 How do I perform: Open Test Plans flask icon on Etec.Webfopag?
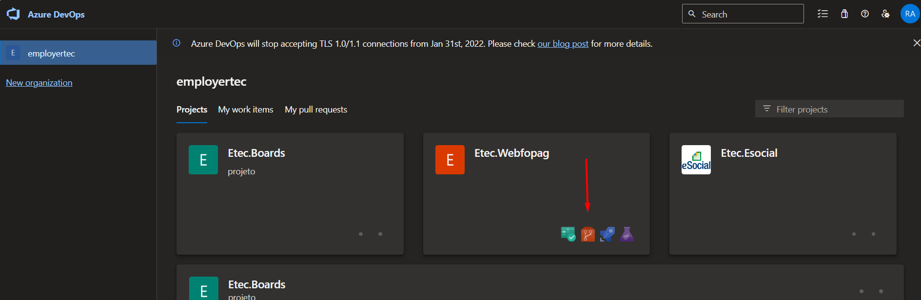pyautogui.click(x=627, y=234)
